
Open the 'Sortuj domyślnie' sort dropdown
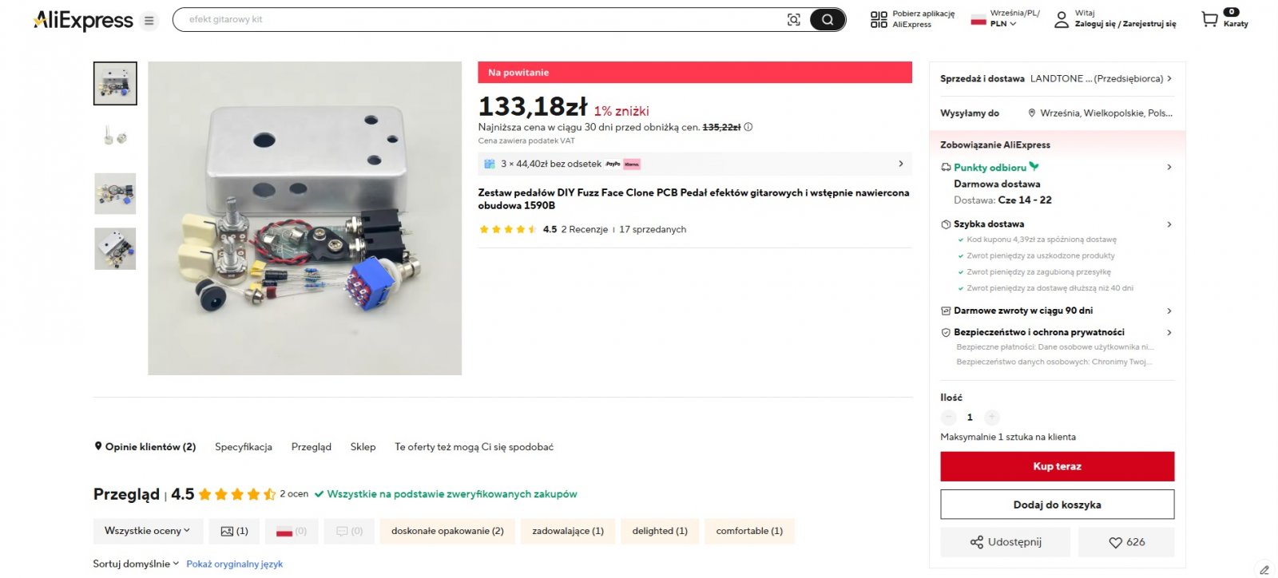pyautogui.click(x=136, y=564)
